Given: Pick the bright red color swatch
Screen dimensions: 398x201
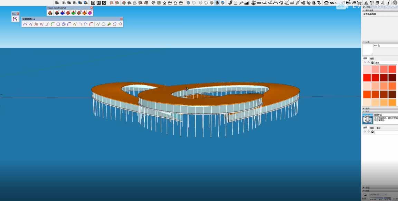Looking at the screenshot, I should pyautogui.click(x=367, y=77).
